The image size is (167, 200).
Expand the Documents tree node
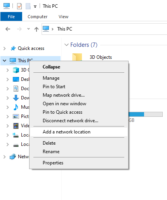[8, 89]
